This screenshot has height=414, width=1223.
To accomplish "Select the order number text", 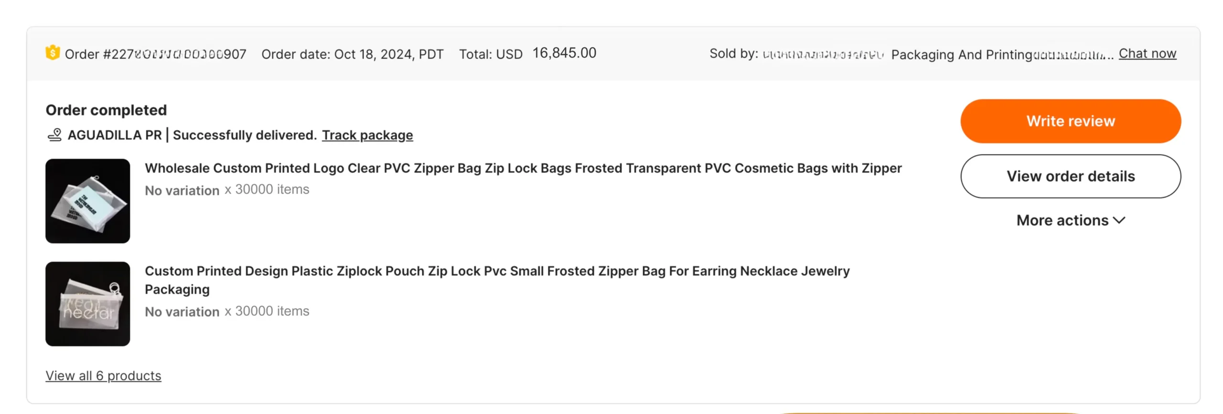I will pyautogui.click(x=155, y=54).
